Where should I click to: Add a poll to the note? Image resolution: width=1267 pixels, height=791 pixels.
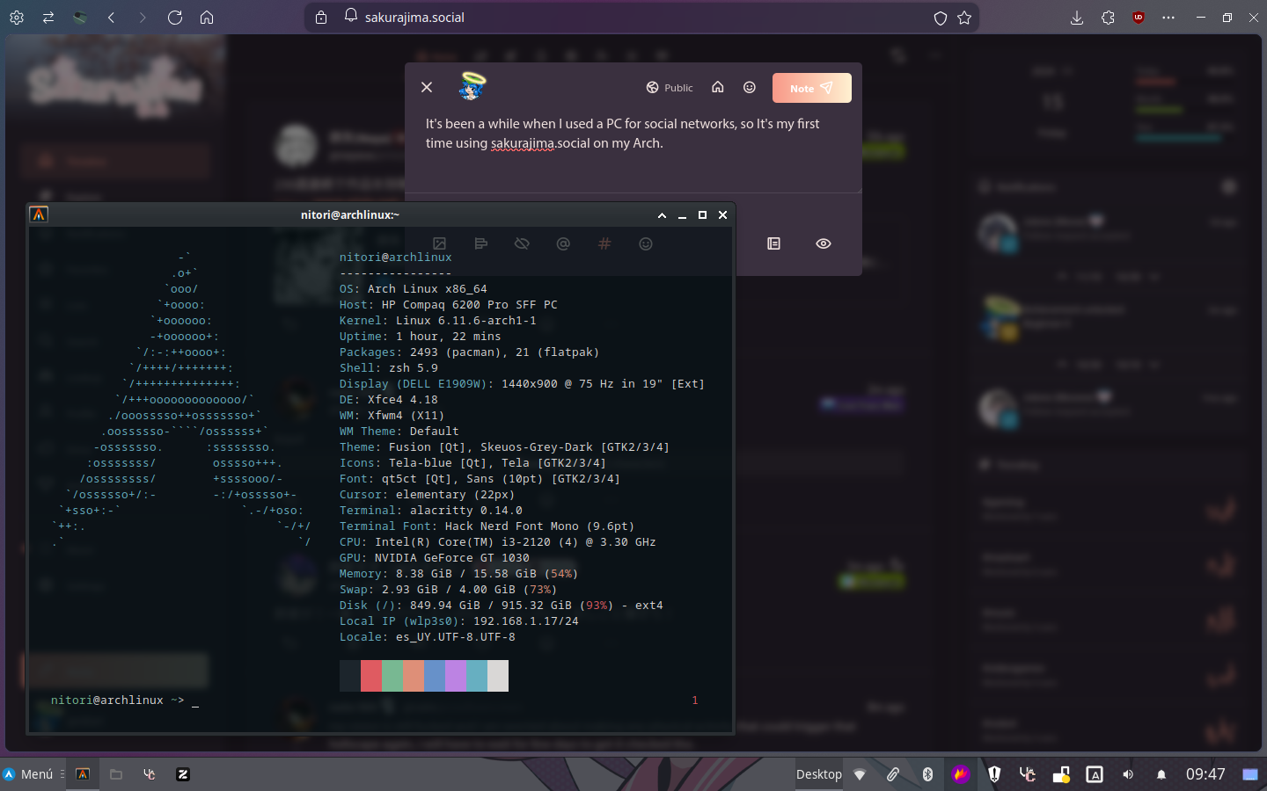(481, 243)
